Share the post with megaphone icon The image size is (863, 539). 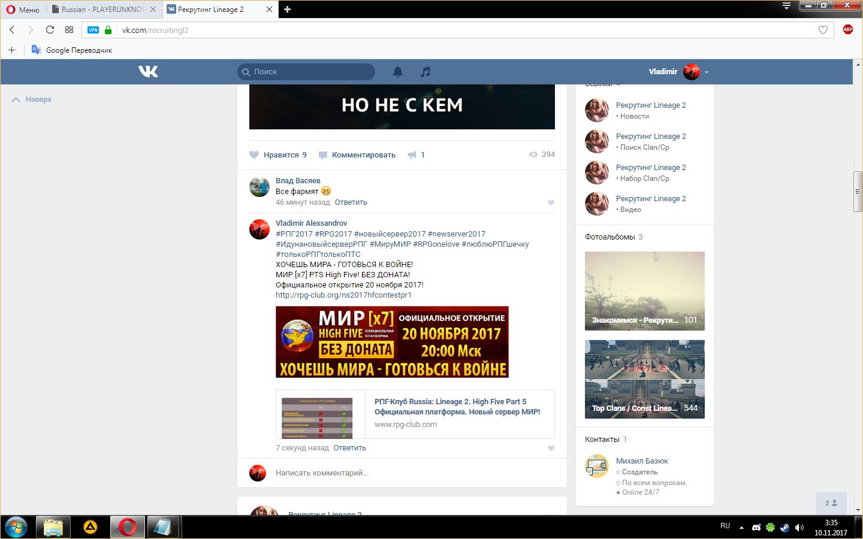click(x=412, y=155)
